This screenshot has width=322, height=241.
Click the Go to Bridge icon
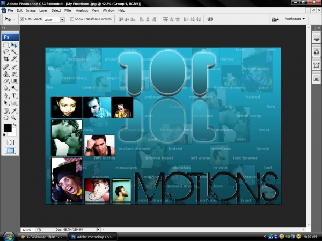point(275,19)
